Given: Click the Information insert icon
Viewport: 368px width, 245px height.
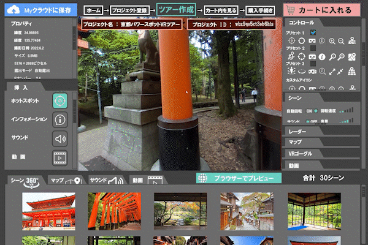Looking at the screenshot, I should pos(59,119).
